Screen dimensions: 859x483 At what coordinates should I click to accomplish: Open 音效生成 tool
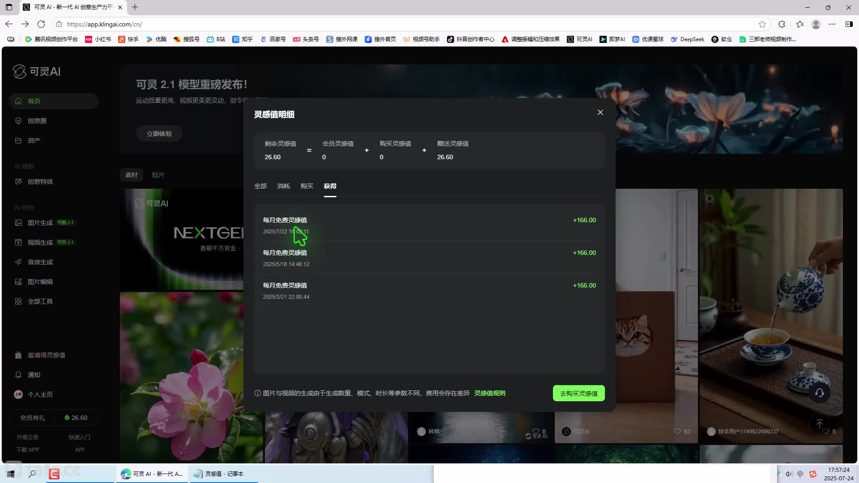(40, 262)
